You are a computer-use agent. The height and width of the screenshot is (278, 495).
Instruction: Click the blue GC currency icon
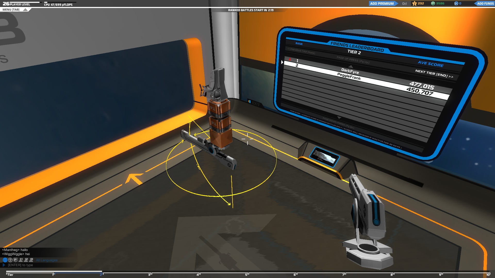pyautogui.click(x=456, y=3)
